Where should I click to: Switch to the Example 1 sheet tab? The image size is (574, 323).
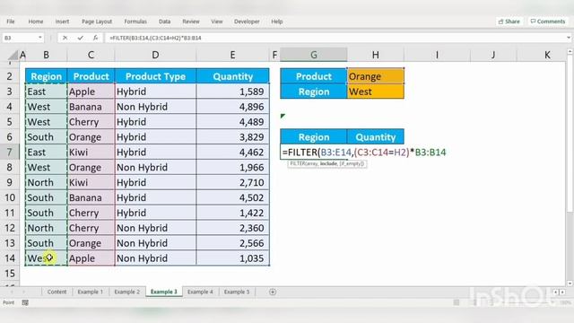[90, 292]
